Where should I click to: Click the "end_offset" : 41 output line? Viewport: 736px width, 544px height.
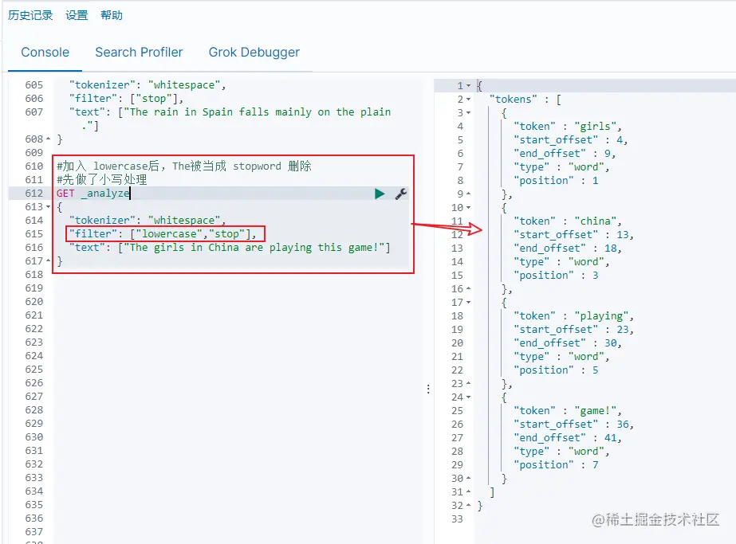coord(568,437)
